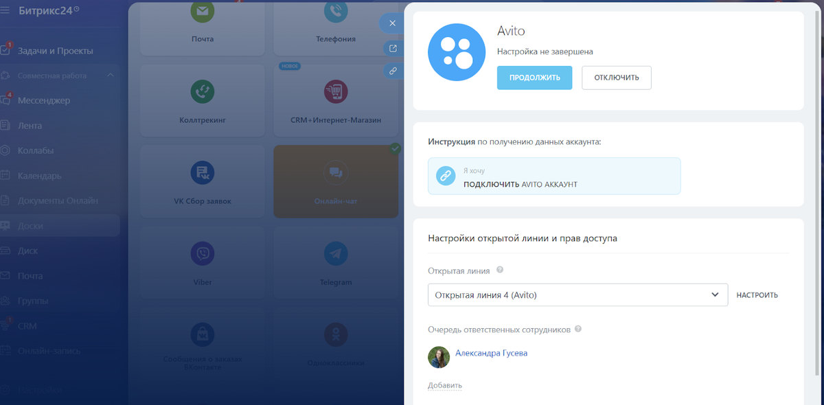Image resolution: width=824 pixels, height=405 pixels.
Task: Open the Коллтрекинг channel card
Action: coord(202,101)
